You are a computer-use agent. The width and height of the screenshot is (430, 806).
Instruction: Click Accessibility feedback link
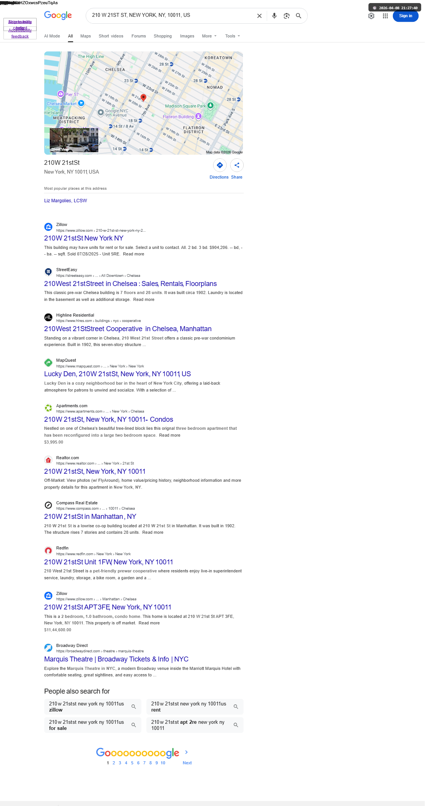pyautogui.click(x=20, y=33)
